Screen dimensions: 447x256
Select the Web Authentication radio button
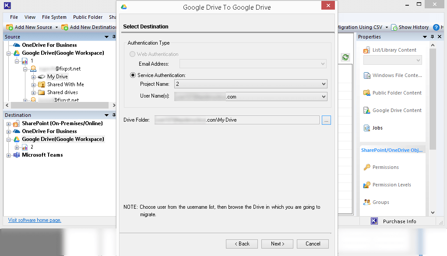click(132, 54)
